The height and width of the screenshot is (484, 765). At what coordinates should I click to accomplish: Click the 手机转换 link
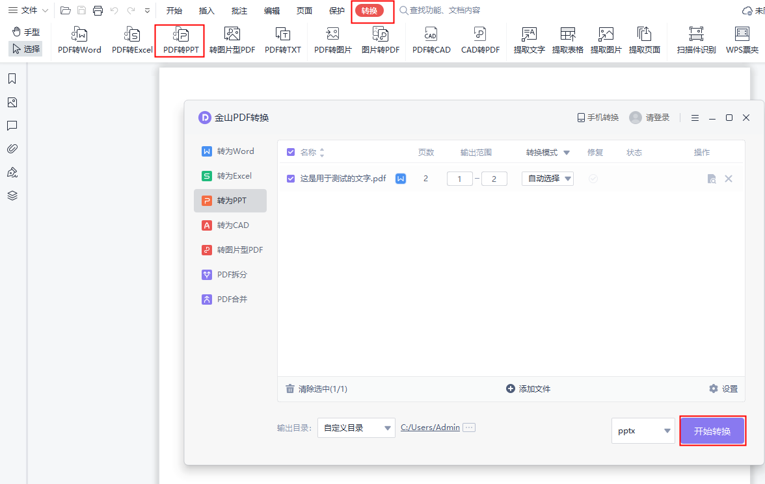point(598,118)
